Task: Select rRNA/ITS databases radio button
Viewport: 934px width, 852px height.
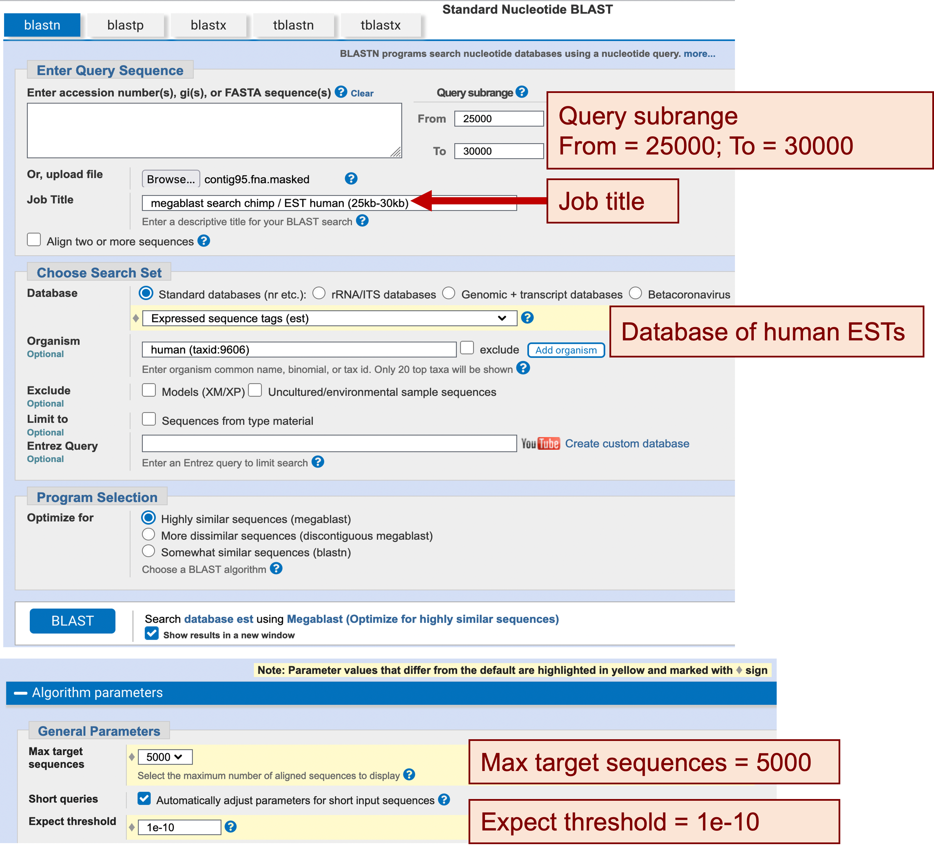Action: 319,293
